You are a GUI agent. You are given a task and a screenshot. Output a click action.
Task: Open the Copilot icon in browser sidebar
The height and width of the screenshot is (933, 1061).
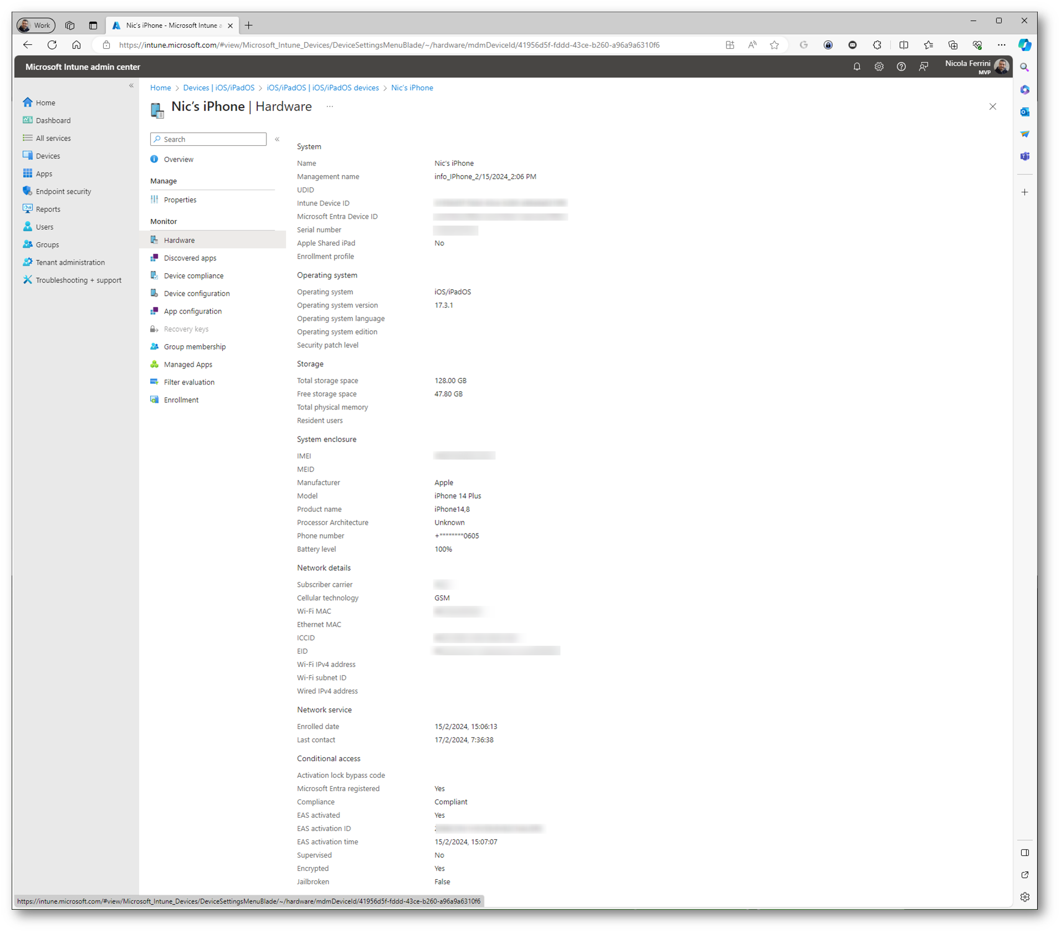pyautogui.click(x=1024, y=45)
